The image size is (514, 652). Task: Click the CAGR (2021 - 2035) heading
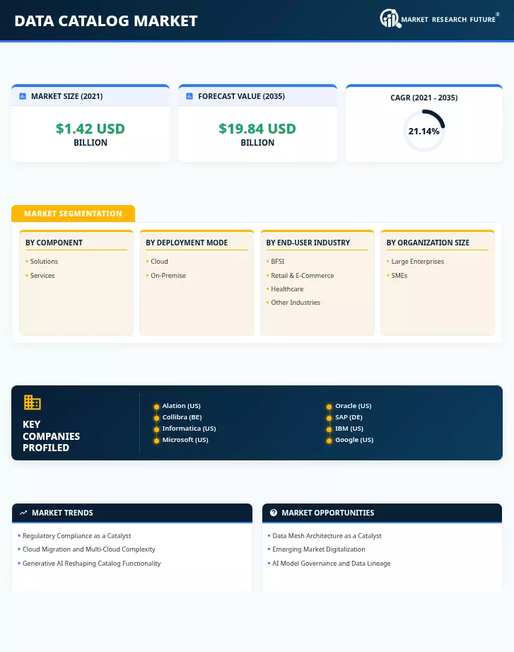(x=424, y=98)
